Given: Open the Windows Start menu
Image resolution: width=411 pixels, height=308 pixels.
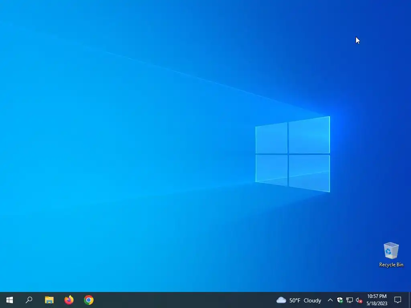Looking at the screenshot, I should coord(10,300).
